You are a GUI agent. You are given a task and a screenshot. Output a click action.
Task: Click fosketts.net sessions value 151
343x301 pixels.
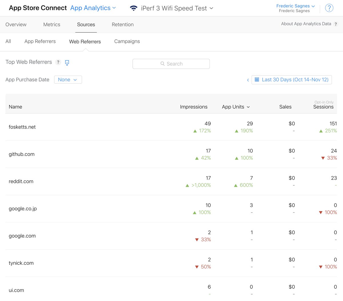pos(333,124)
